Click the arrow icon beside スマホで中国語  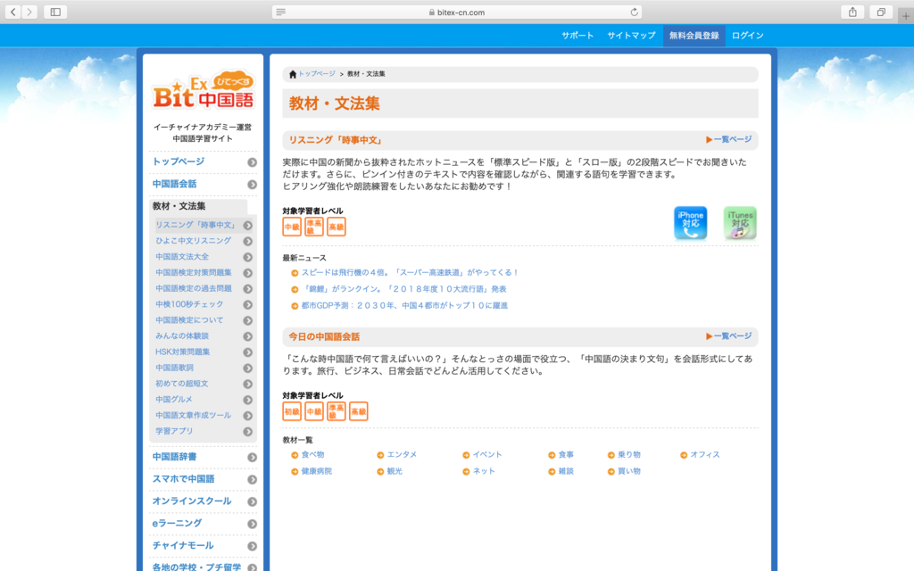click(252, 479)
